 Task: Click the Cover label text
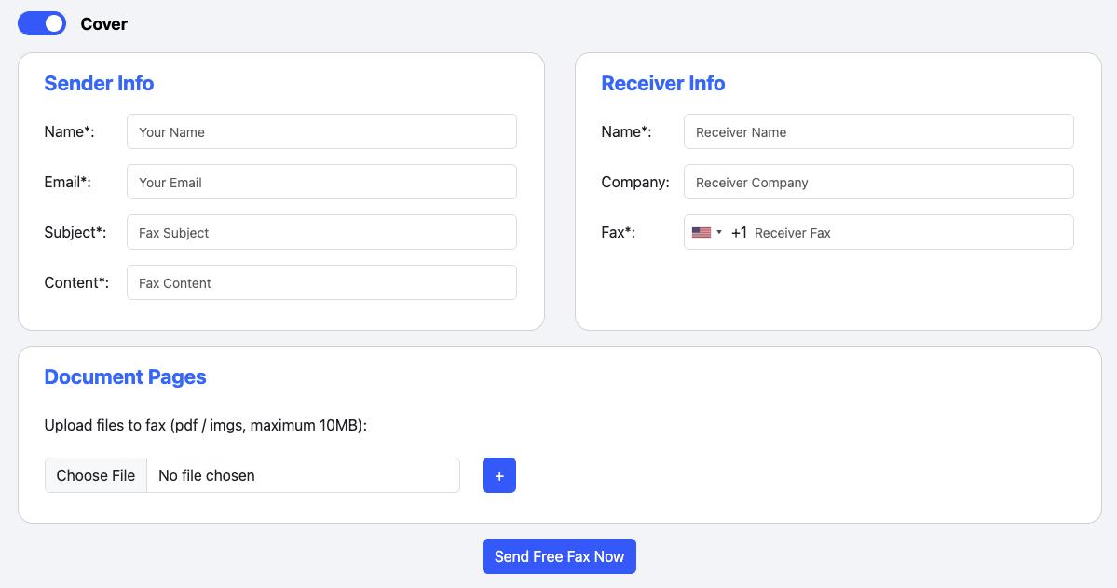point(103,24)
